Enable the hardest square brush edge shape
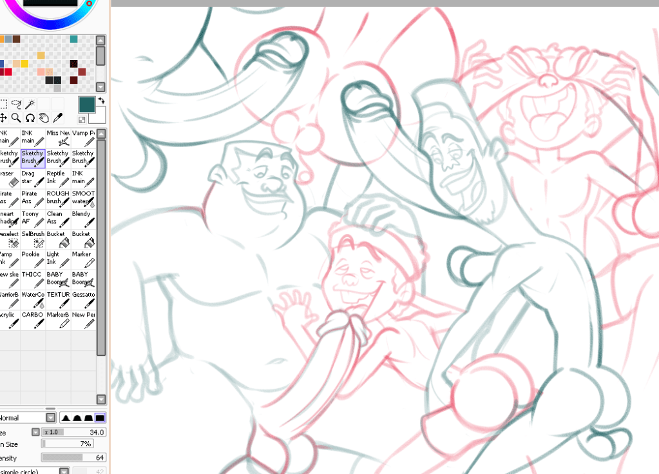The width and height of the screenshot is (659, 474). 100,417
